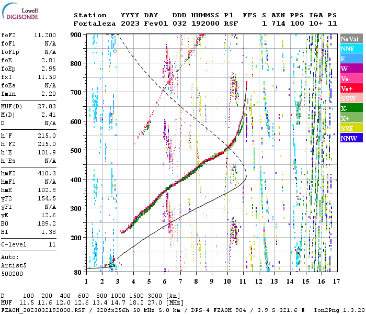Click the C-level value 11
The image size is (366, 314).
coord(52,244)
